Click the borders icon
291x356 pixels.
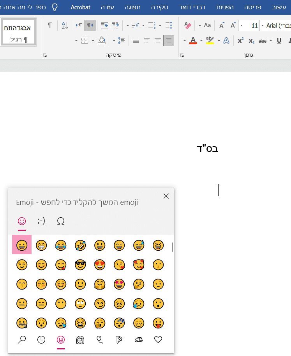click(85, 41)
